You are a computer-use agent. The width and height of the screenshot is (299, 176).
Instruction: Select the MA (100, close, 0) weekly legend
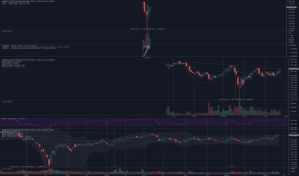[x=13, y=65]
